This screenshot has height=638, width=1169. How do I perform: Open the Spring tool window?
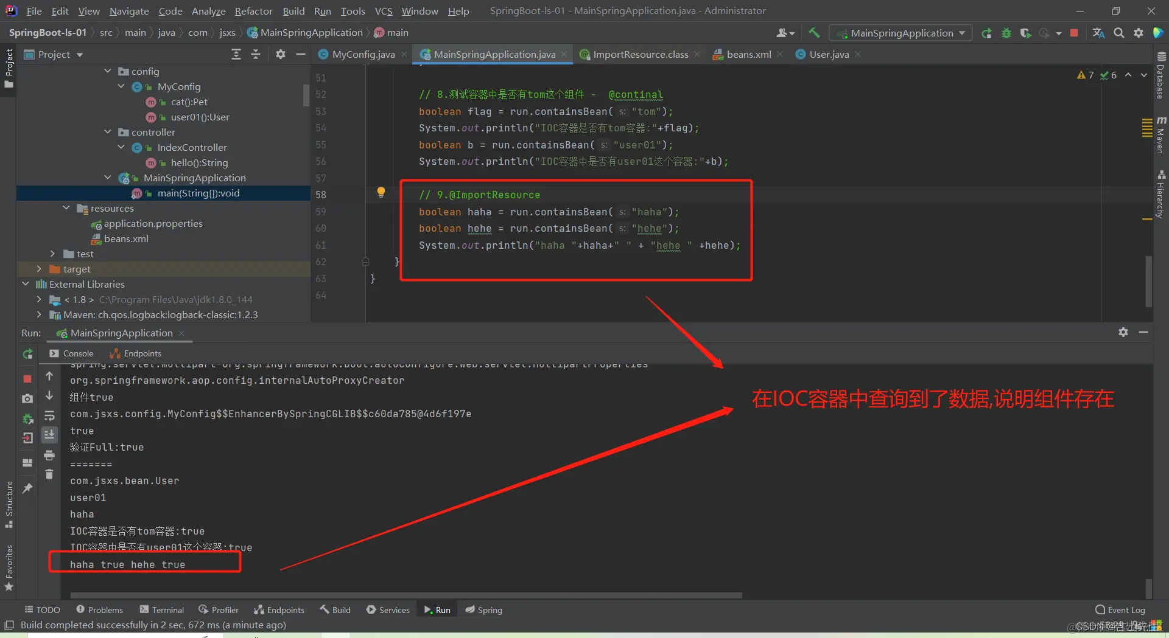click(x=483, y=610)
